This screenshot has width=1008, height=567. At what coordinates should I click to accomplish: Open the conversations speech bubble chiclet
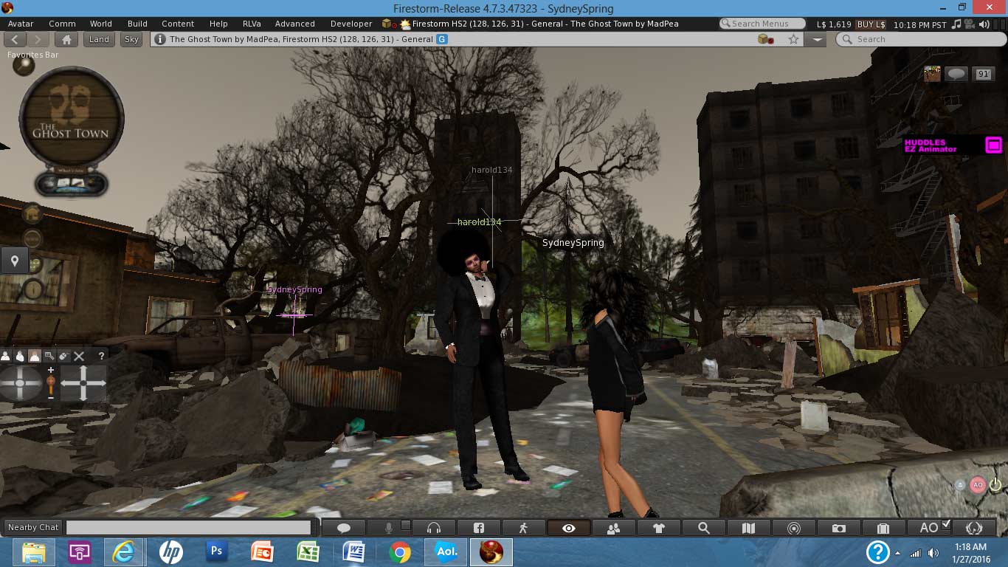click(x=956, y=73)
